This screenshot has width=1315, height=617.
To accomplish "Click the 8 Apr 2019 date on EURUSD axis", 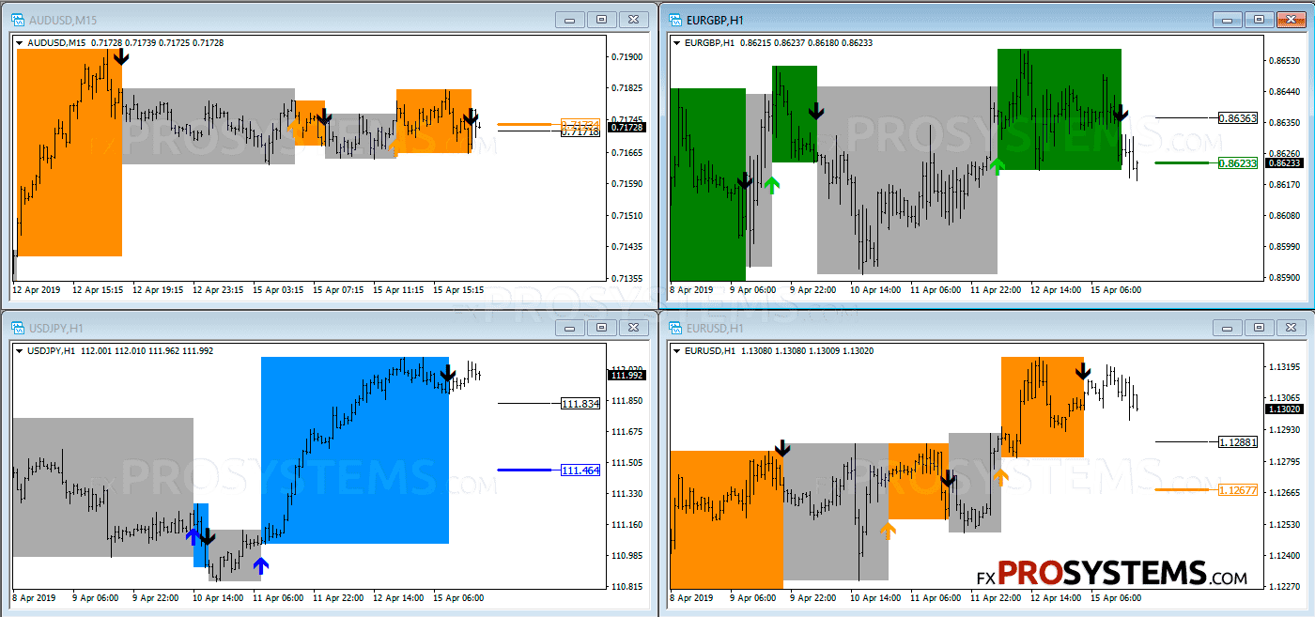I will [691, 598].
